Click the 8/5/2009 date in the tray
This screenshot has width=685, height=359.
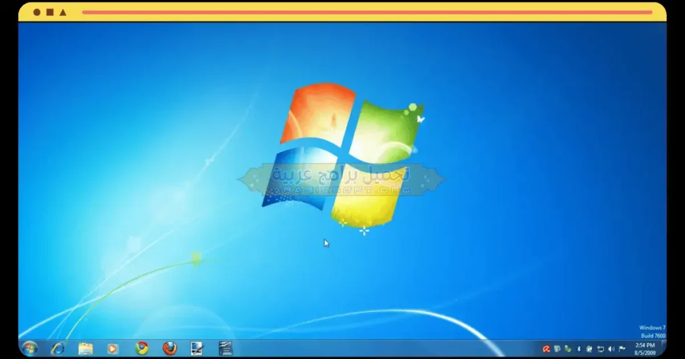pos(645,353)
